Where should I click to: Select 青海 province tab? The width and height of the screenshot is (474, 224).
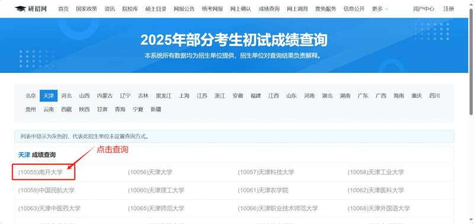(120, 110)
